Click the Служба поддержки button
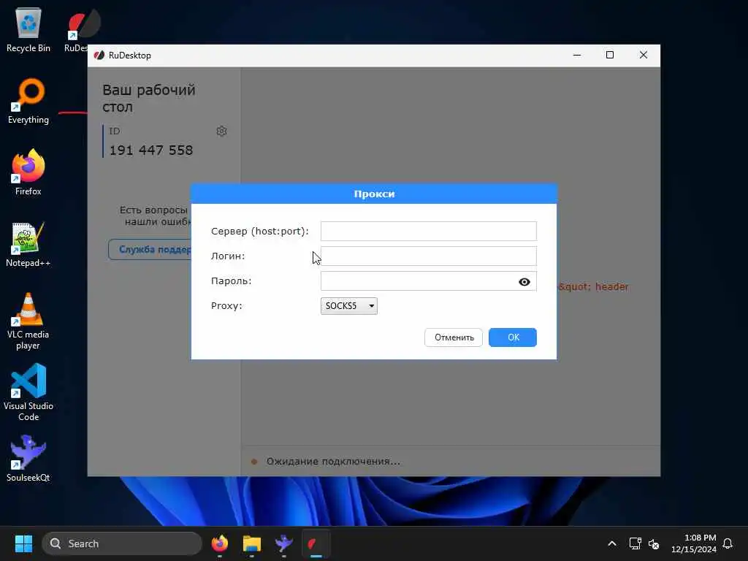 [150, 250]
